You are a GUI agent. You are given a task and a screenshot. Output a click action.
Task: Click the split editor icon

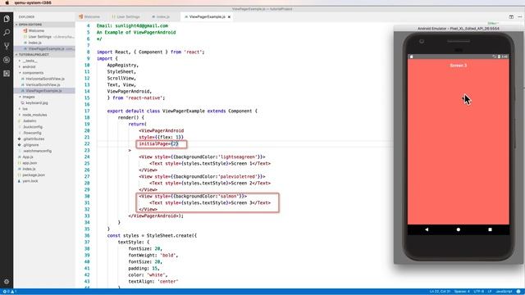tap(511, 16)
